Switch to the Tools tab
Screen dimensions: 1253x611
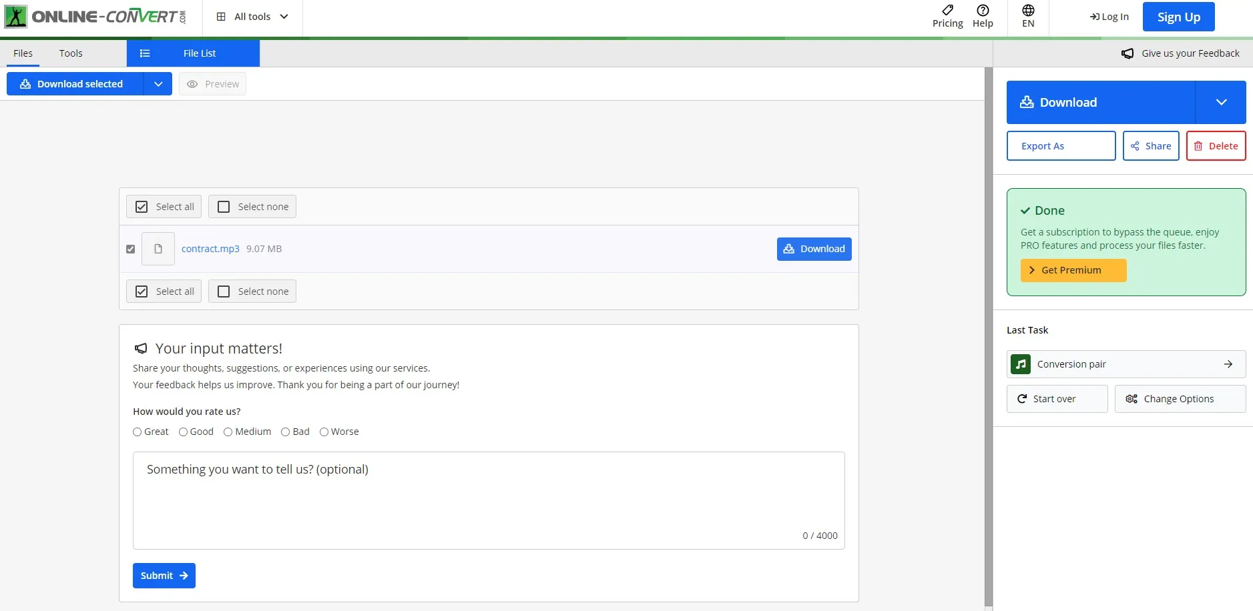[x=71, y=53]
